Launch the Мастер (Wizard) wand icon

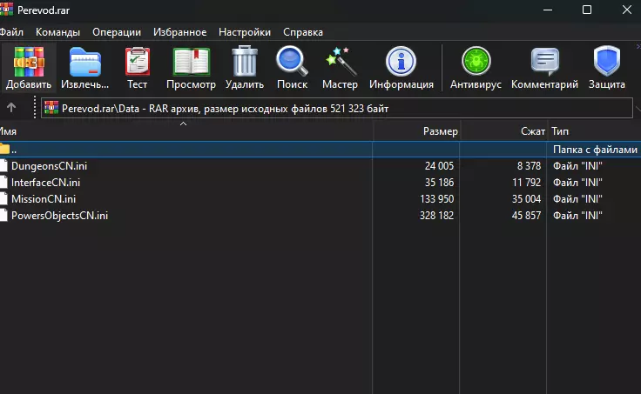(341, 61)
